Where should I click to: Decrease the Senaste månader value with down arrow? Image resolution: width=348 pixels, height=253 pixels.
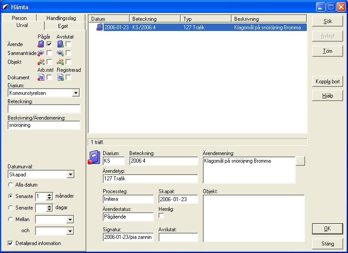tap(50, 198)
